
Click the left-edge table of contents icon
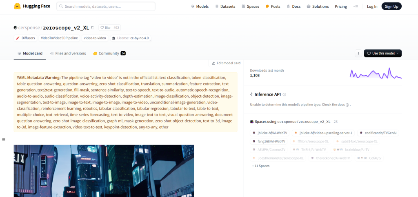[4, 139]
